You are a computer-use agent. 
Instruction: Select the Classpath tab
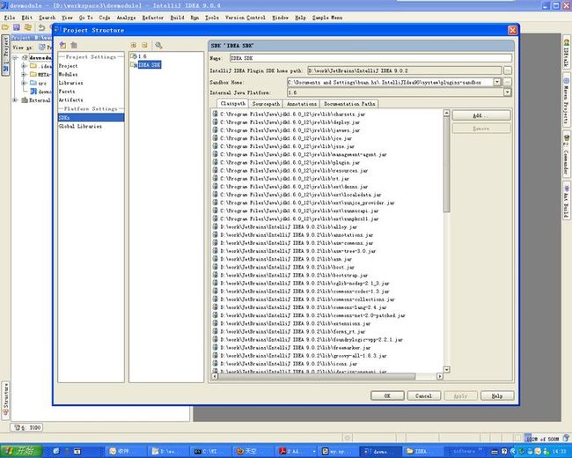pyautogui.click(x=232, y=103)
